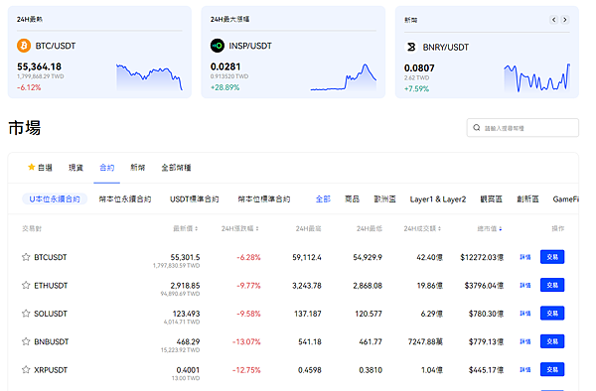The height and width of the screenshot is (391, 596).
Task: Open the 全部幣種 tab
Action: pyautogui.click(x=176, y=168)
